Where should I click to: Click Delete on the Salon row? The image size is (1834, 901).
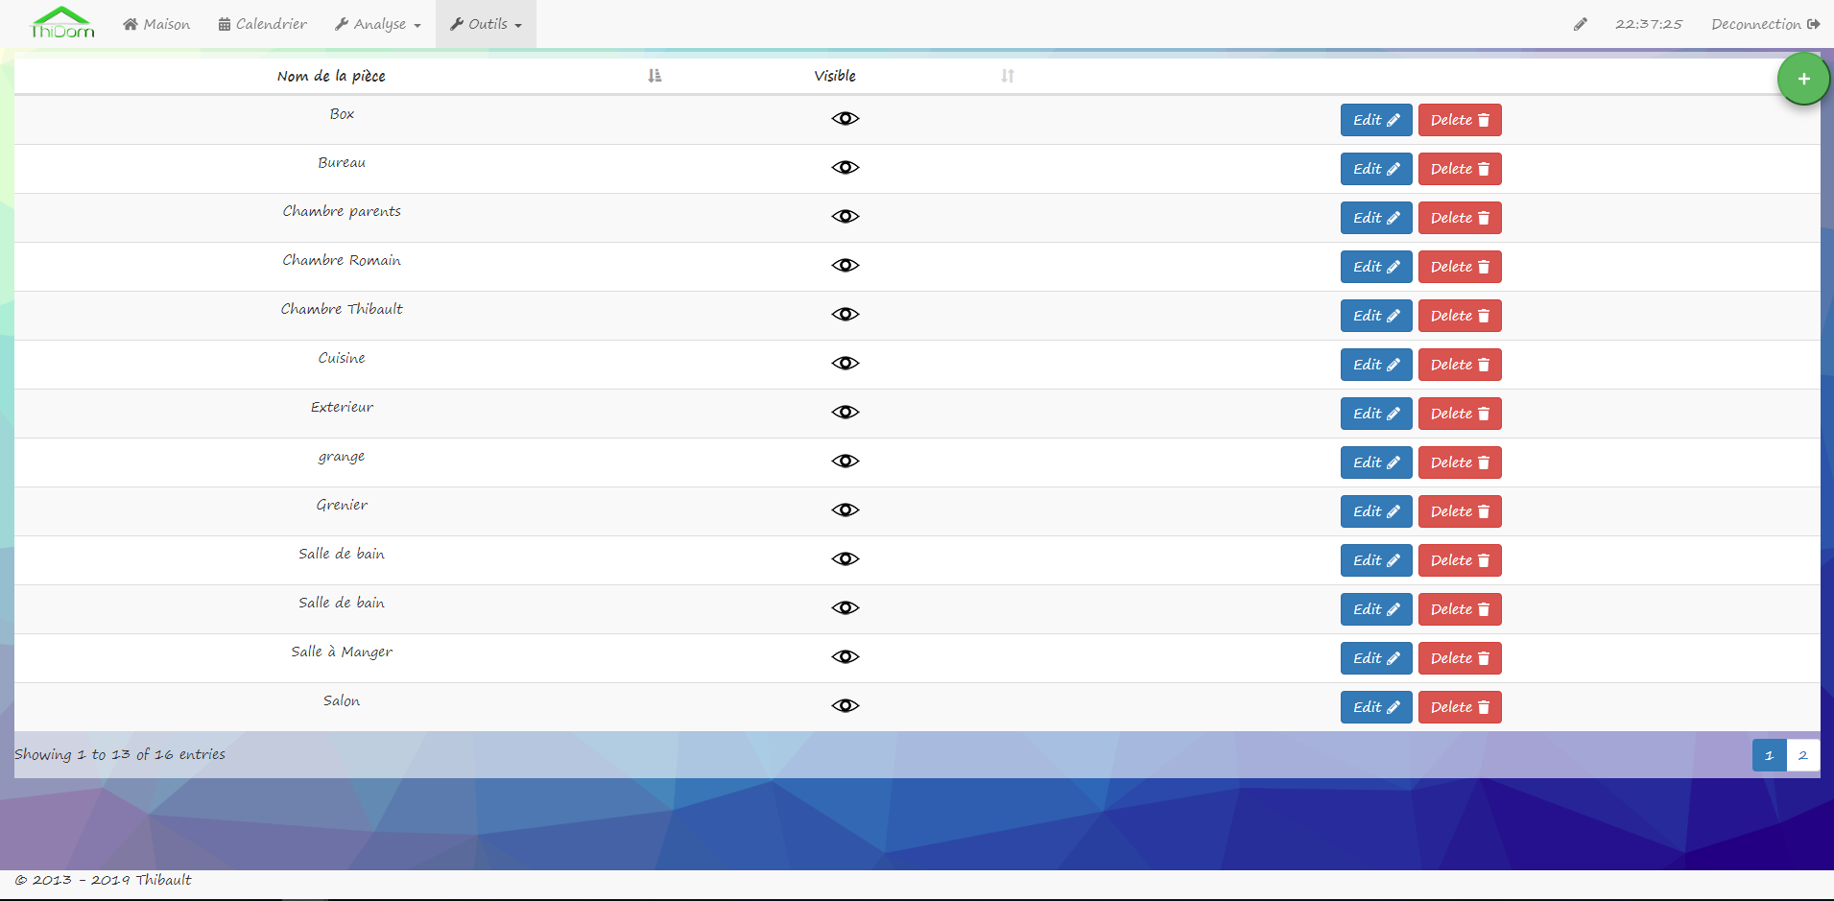point(1460,707)
